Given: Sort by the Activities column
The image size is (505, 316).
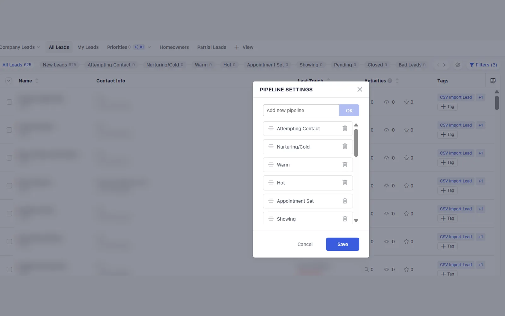Looking at the screenshot, I should pos(397,81).
